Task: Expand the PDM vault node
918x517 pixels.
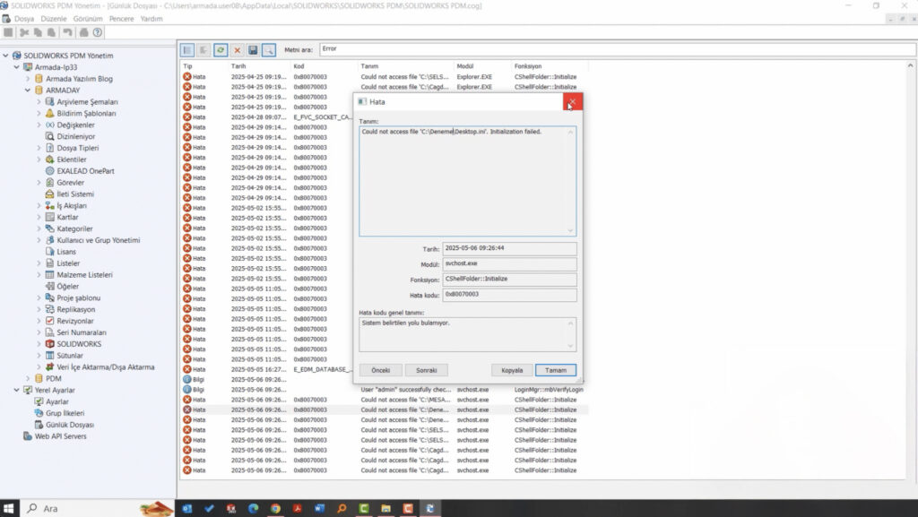Action: (x=28, y=379)
